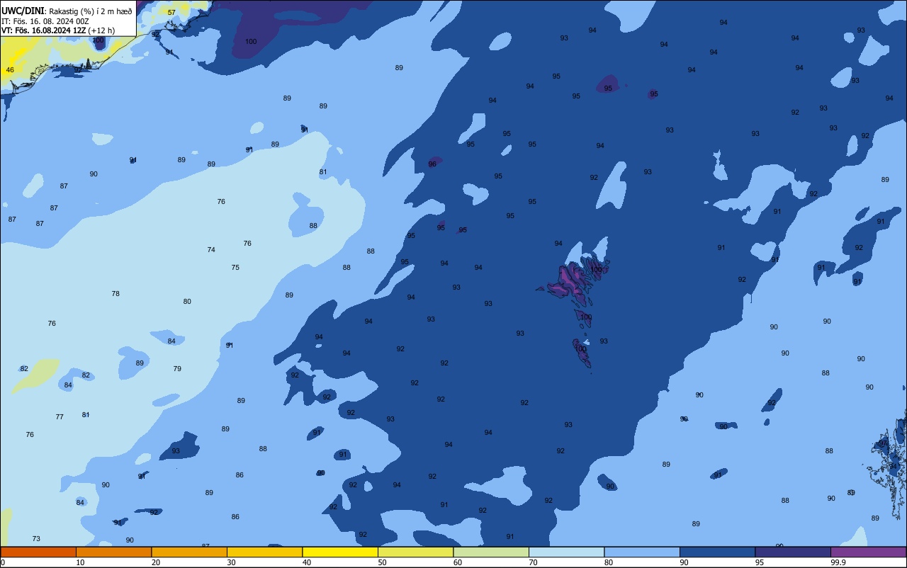Pick the purple legend swatch above 99.9
The width and height of the screenshot is (907, 568).
[x=868, y=552]
